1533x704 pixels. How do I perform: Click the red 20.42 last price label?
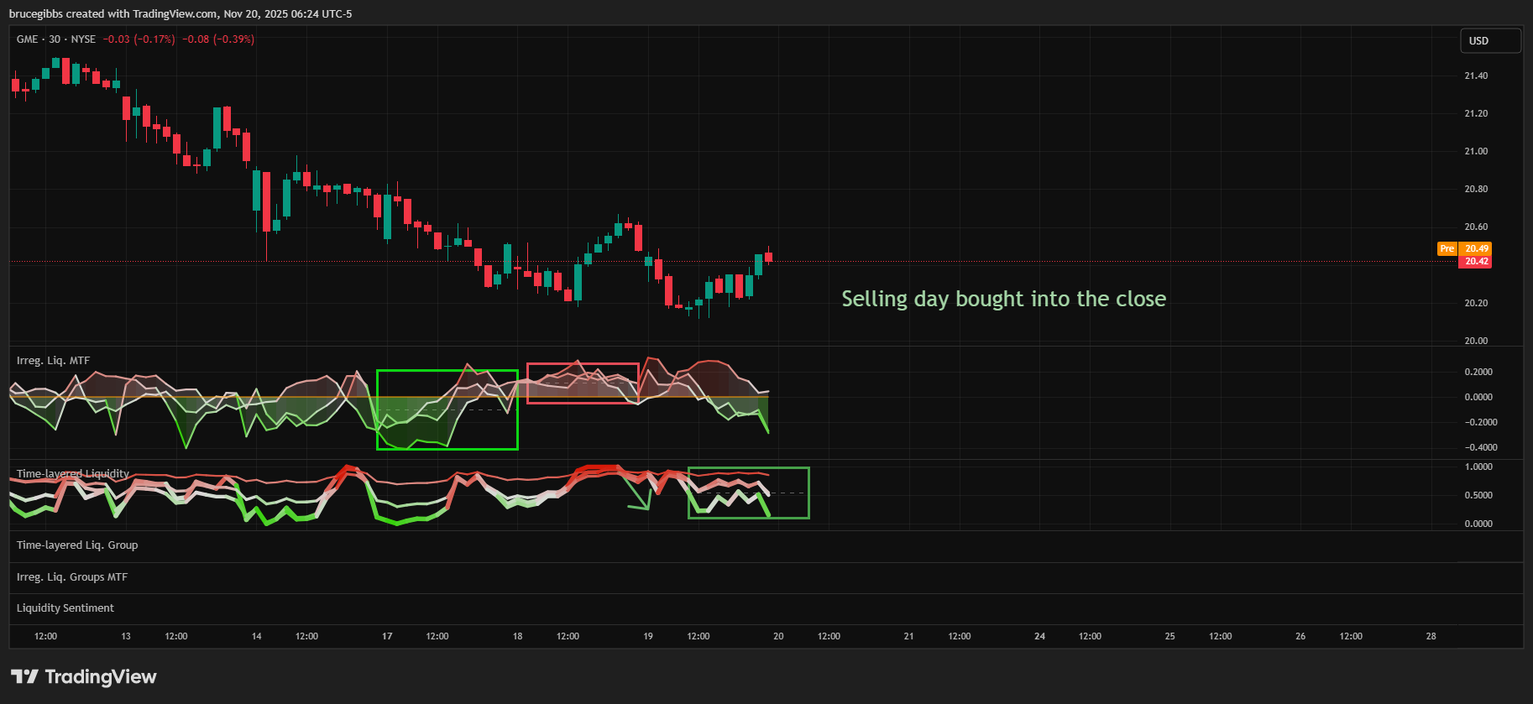click(1476, 262)
